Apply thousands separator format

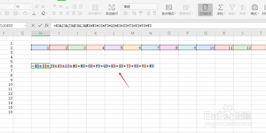pos(141,13)
